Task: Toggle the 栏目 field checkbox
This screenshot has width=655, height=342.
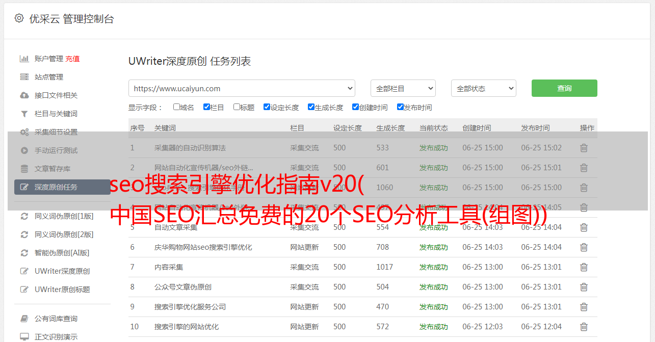Action: click(x=206, y=107)
